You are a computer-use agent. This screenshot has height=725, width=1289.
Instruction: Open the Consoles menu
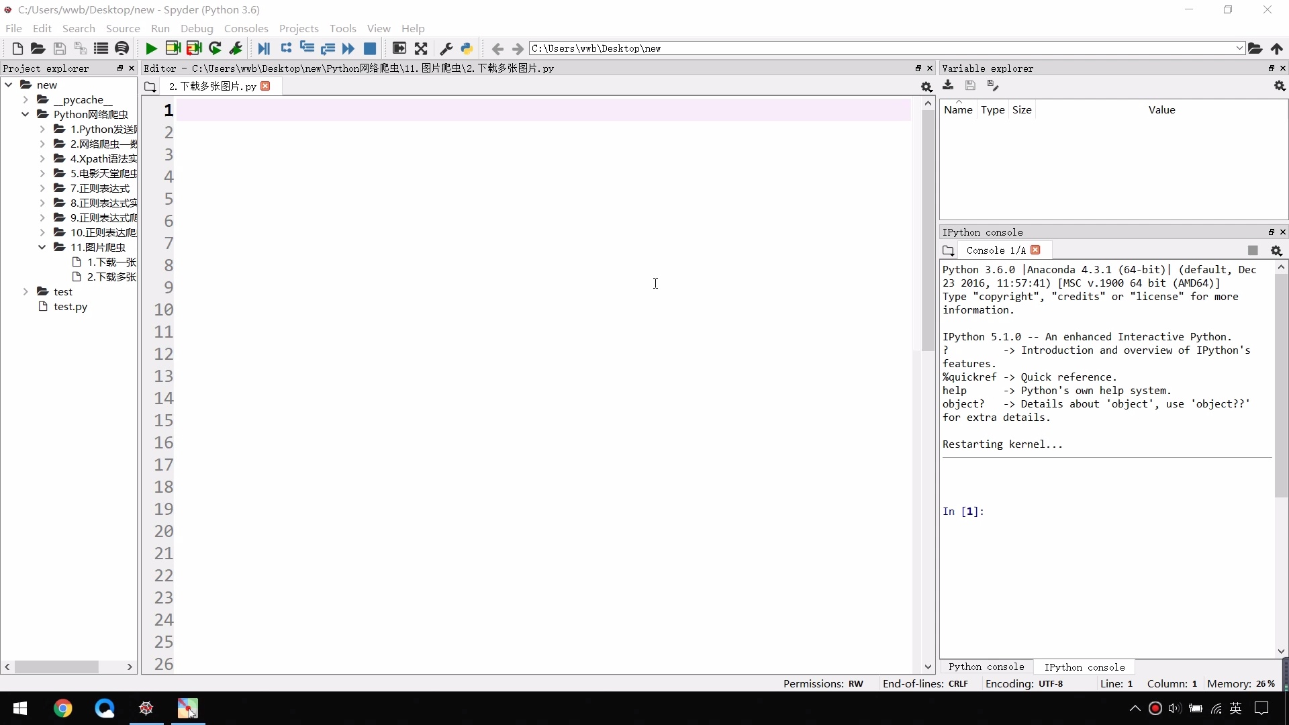[x=246, y=28]
